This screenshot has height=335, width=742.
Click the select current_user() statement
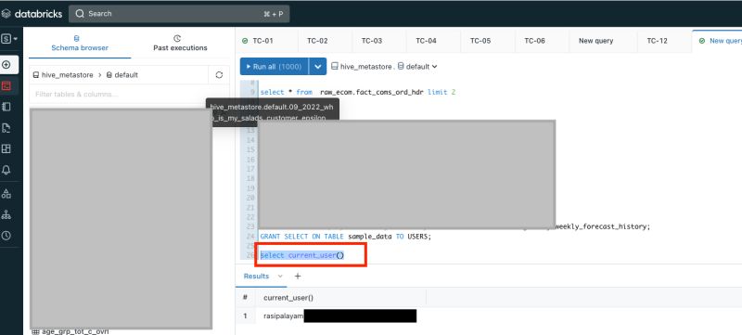pos(302,255)
